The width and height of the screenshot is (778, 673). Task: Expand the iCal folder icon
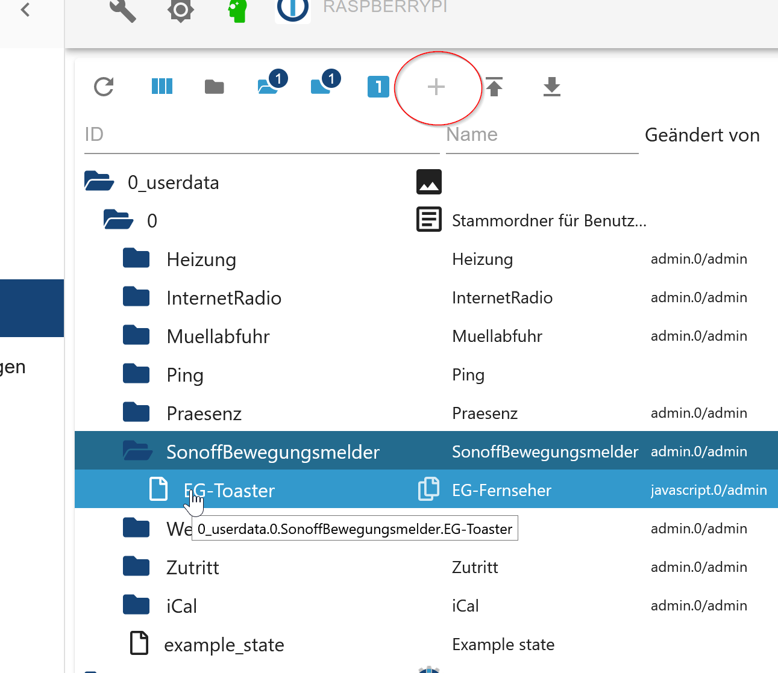pos(136,604)
